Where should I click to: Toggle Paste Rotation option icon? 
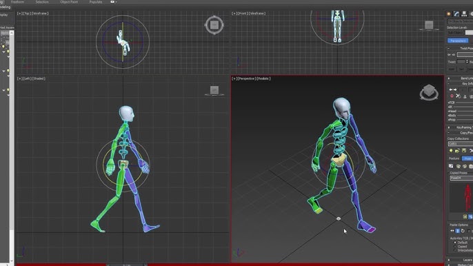pyautogui.click(x=463, y=231)
